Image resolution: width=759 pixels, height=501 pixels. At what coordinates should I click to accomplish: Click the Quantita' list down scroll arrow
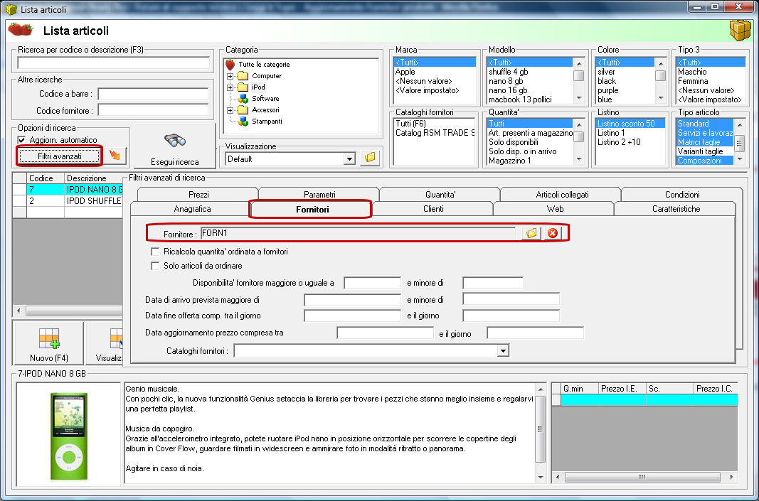(579, 159)
